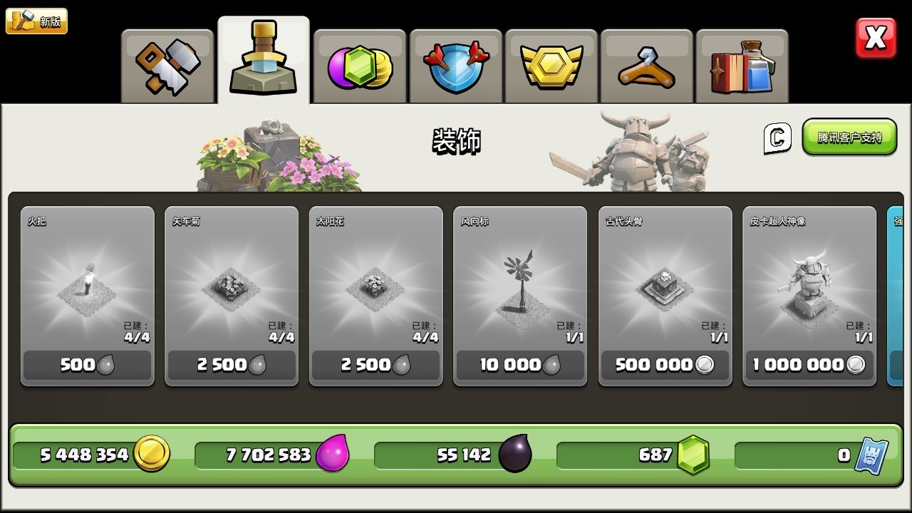Select the sword pedestal decorations tab
The image size is (912, 513).
264,61
